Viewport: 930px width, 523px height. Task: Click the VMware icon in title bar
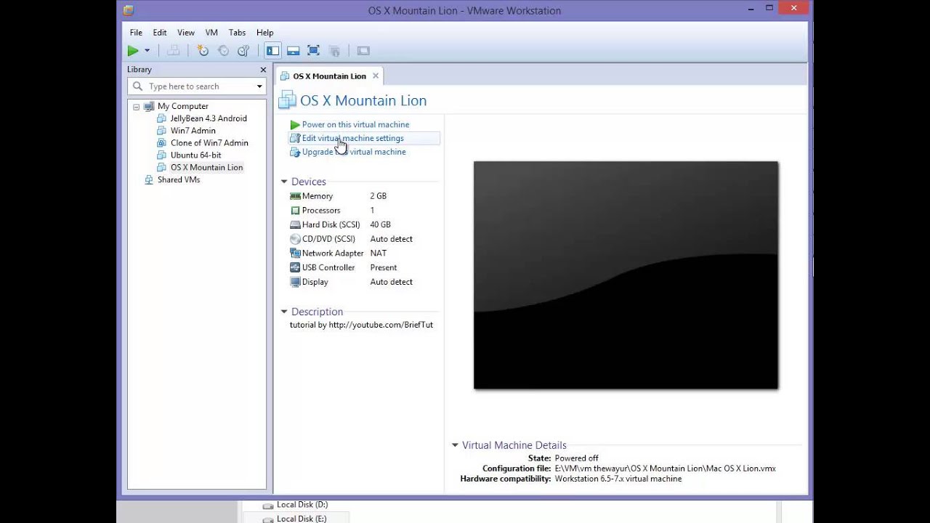[x=129, y=10]
